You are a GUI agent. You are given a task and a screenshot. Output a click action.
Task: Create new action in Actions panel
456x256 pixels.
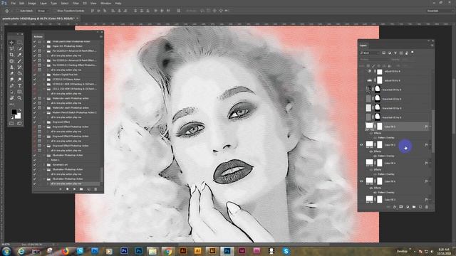tap(88, 189)
